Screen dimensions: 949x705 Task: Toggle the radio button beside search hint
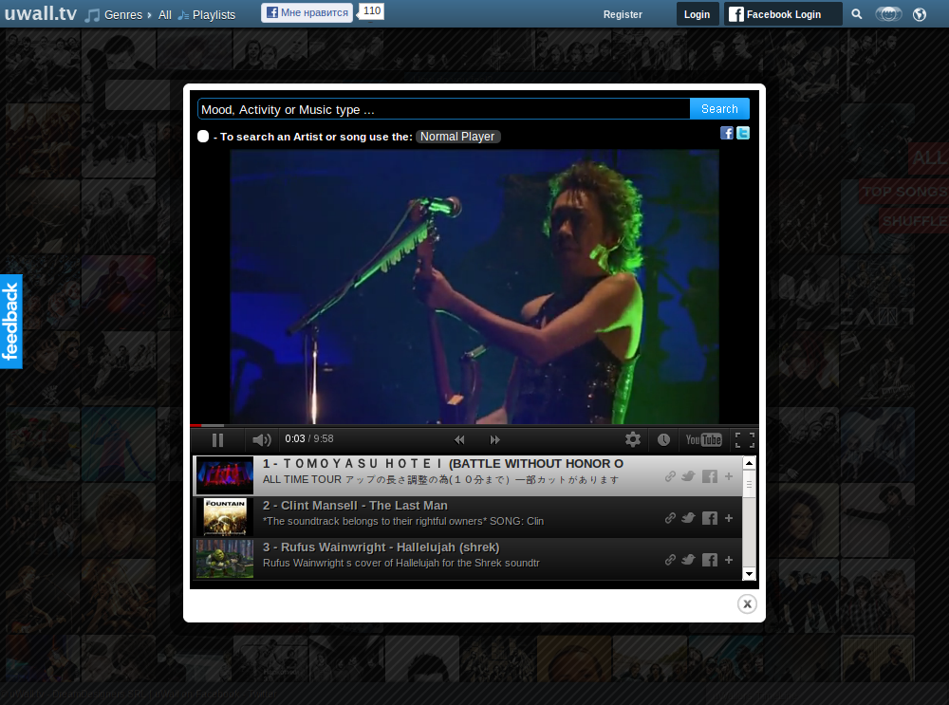pyautogui.click(x=203, y=137)
